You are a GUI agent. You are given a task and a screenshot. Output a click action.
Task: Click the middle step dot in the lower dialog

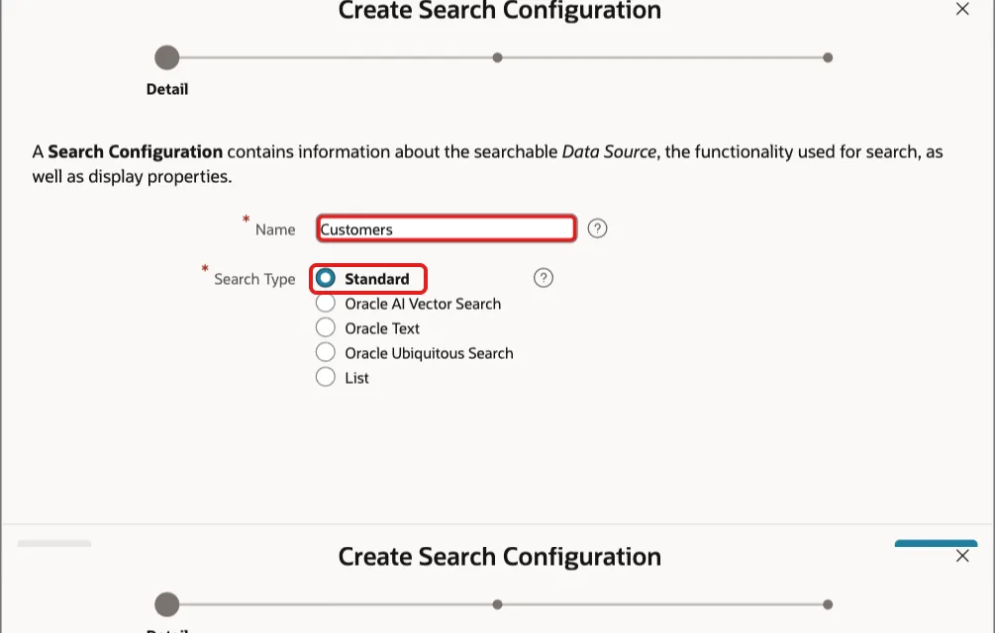pyautogui.click(x=497, y=604)
